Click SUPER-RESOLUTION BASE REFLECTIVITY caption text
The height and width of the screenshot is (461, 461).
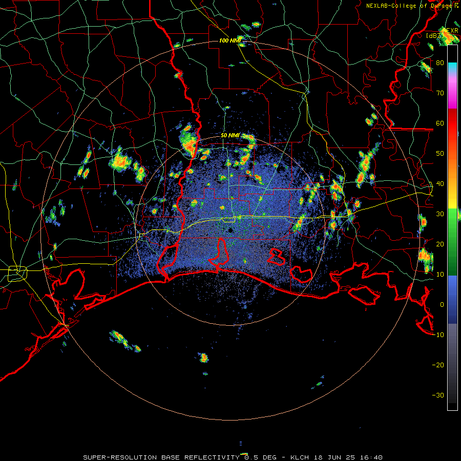tap(161, 457)
